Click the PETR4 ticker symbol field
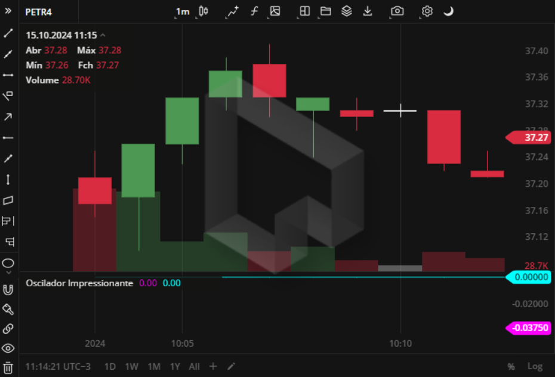This screenshot has width=555, height=377. [x=39, y=12]
